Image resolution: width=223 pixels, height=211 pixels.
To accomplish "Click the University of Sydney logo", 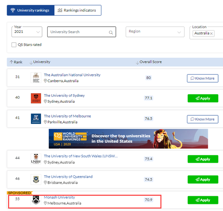I will pos(36,98).
